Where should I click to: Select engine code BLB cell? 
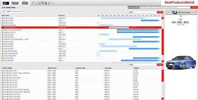pyautogui.click(x=77, y=83)
